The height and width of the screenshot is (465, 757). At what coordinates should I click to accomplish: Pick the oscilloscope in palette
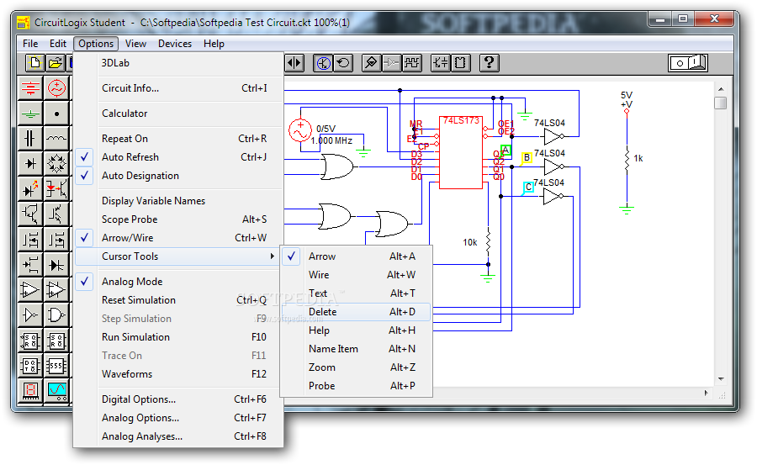pos(56,391)
